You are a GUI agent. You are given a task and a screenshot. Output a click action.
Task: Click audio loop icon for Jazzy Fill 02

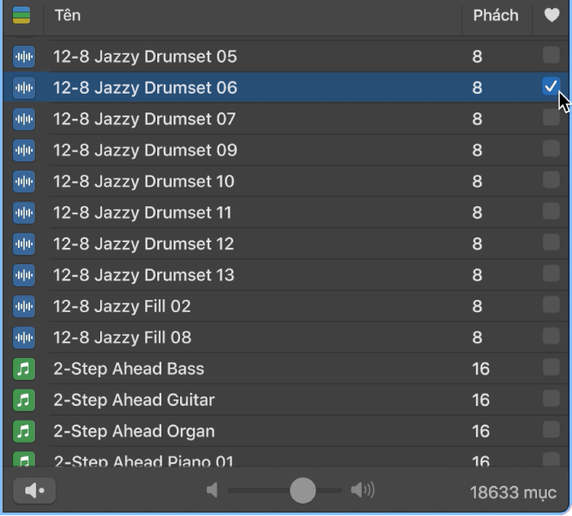[x=24, y=307]
